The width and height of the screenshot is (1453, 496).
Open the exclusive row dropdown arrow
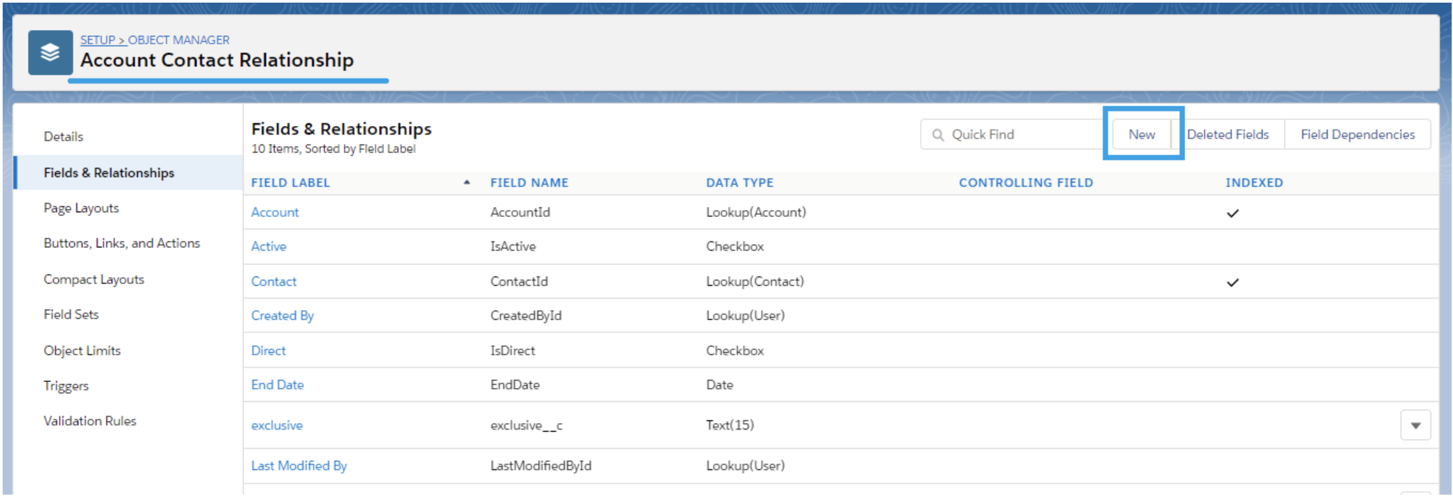pos(1415,425)
